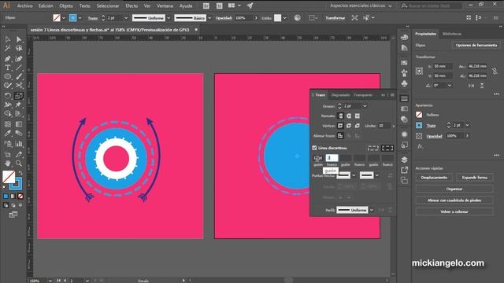Viewport: 504px width, 283px height.
Task: Click the Desplazamiento button
Action: click(434, 178)
